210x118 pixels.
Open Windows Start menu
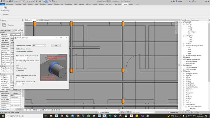(3, 116)
